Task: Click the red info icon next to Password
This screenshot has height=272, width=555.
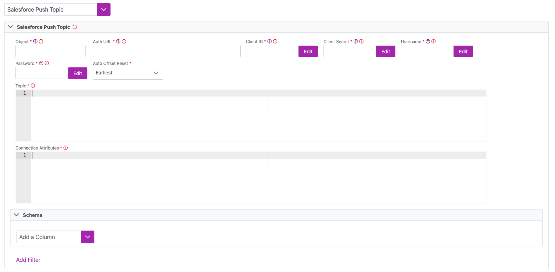Action: tap(47, 63)
